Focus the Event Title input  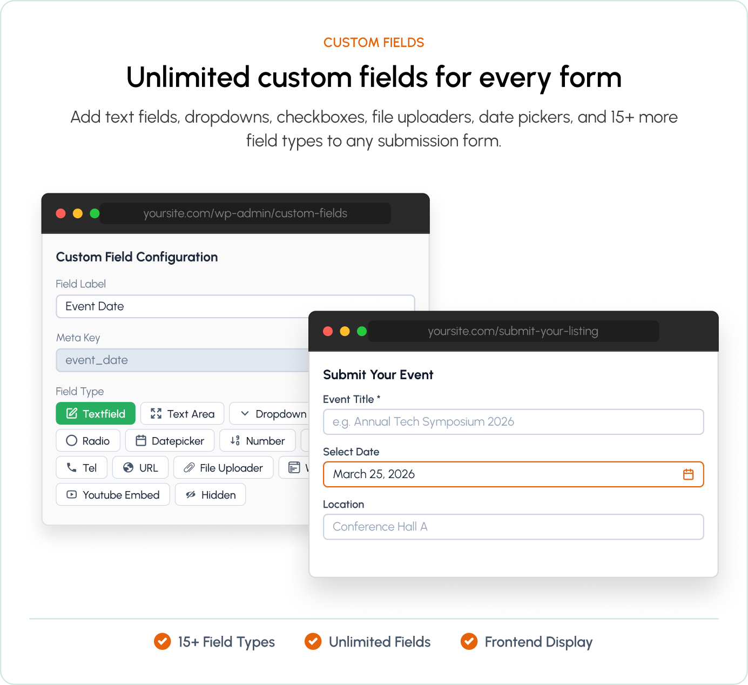coord(514,422)
